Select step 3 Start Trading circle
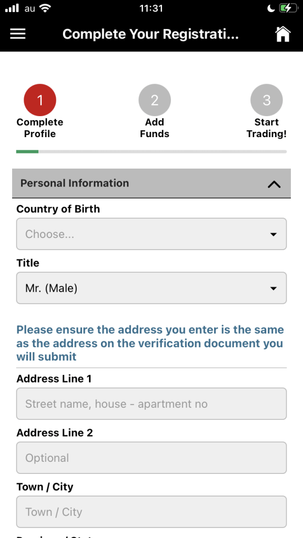Viewport: 303px width, 538px height. [x=267, y=100]
